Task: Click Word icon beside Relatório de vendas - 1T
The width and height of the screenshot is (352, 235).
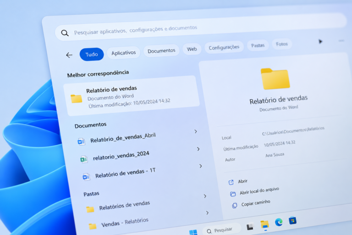Action: point(86,177)
